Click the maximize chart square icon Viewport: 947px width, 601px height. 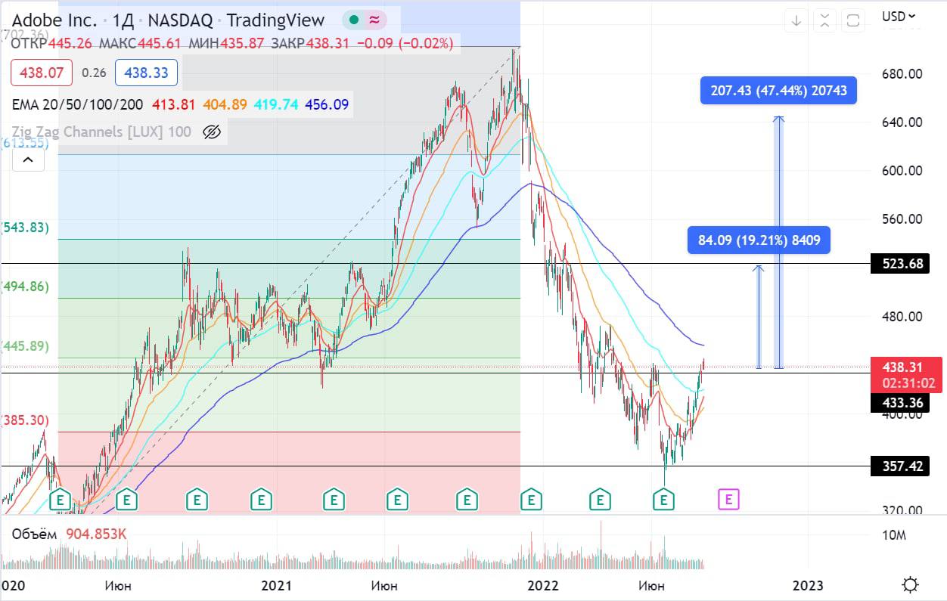point(853,20)
